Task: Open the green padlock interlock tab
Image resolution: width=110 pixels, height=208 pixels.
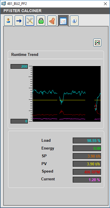Action: pyautogui.click(x=41, y=21)
